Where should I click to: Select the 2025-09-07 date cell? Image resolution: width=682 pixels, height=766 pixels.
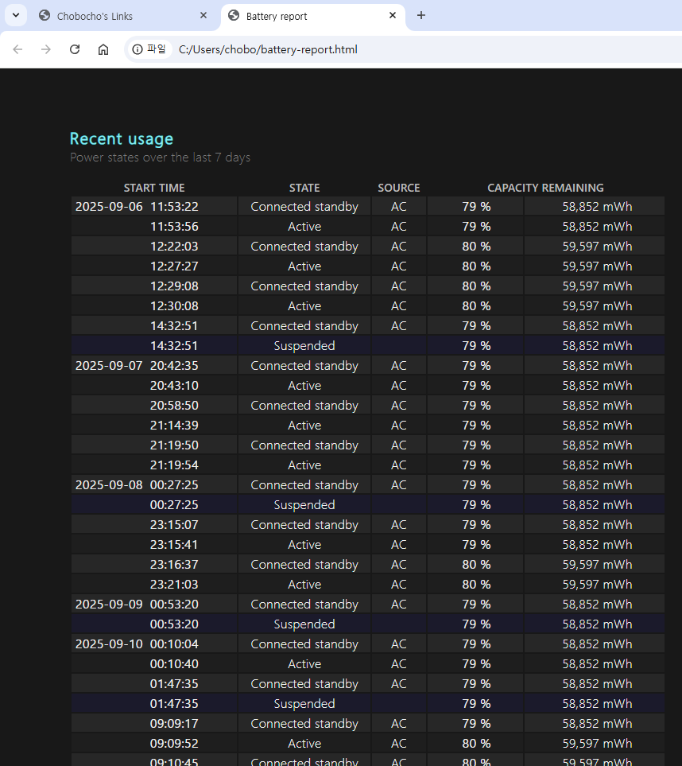(109, 366)
